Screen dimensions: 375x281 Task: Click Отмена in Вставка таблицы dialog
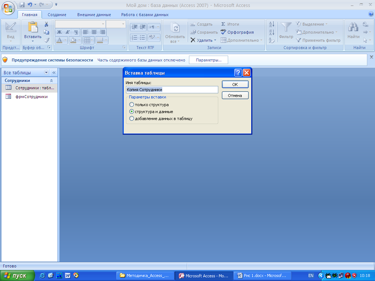click(235, 95)
